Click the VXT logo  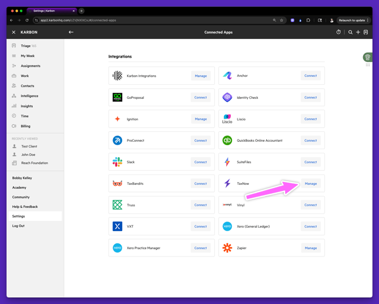[x=118, y=226]
